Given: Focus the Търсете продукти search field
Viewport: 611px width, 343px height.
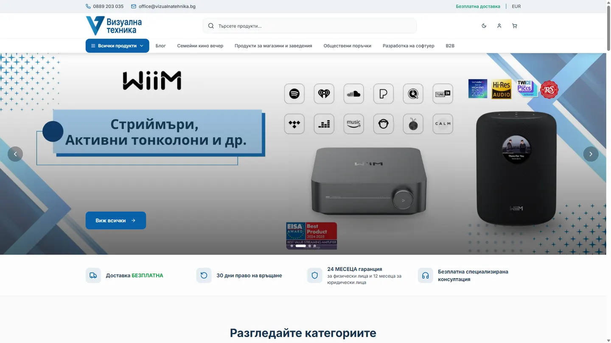Looking at the screenshot, I should (309, 26).
